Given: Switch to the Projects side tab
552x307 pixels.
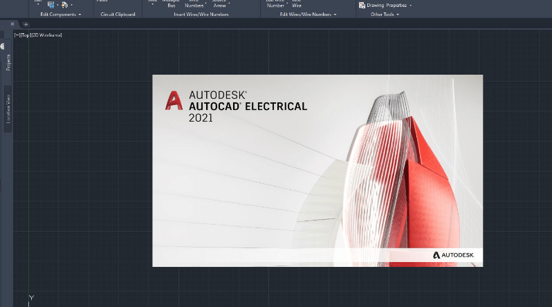Looking at the screenshot, I should click(x=8, y=62).
